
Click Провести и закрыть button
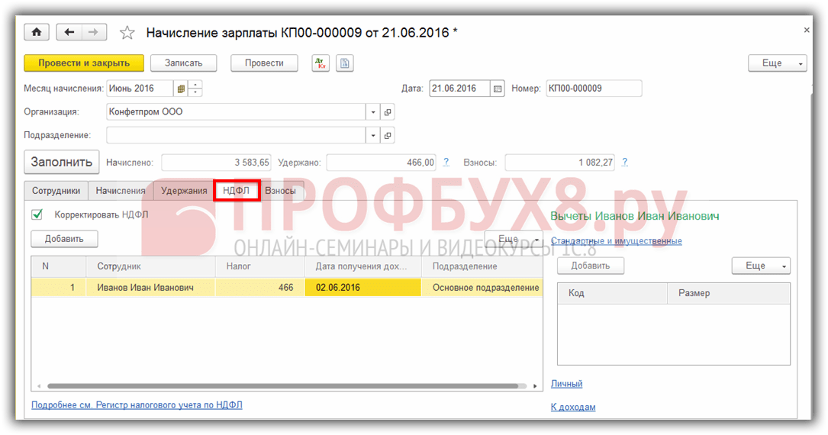(84, 63)
